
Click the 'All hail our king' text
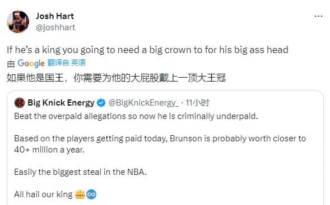pyautogui.click(x=43, y=194)
